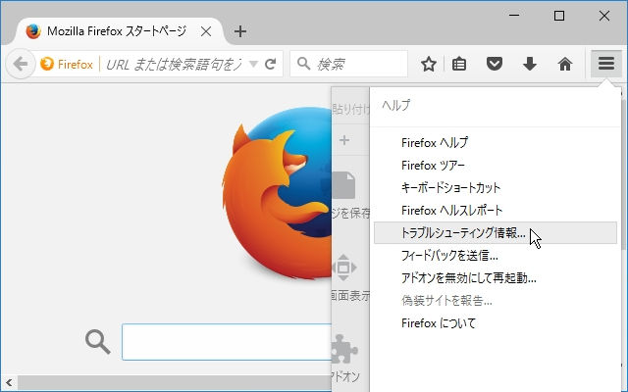The image size is (628, 392).
Task: Open Firefox ヘルプ menu item
Action: tap(495, 142)
